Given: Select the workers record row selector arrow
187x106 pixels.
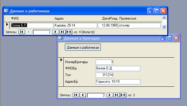Looking at the screenshot, I should click(x=7, y=24).
